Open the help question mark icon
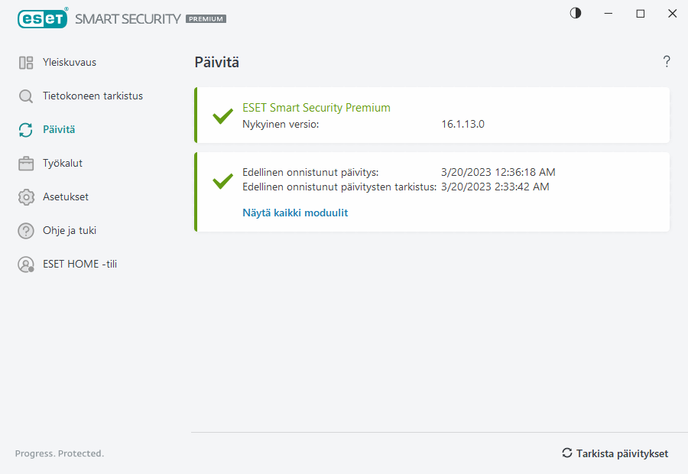This screenshot has width=688, height=474. pos(667,62)
